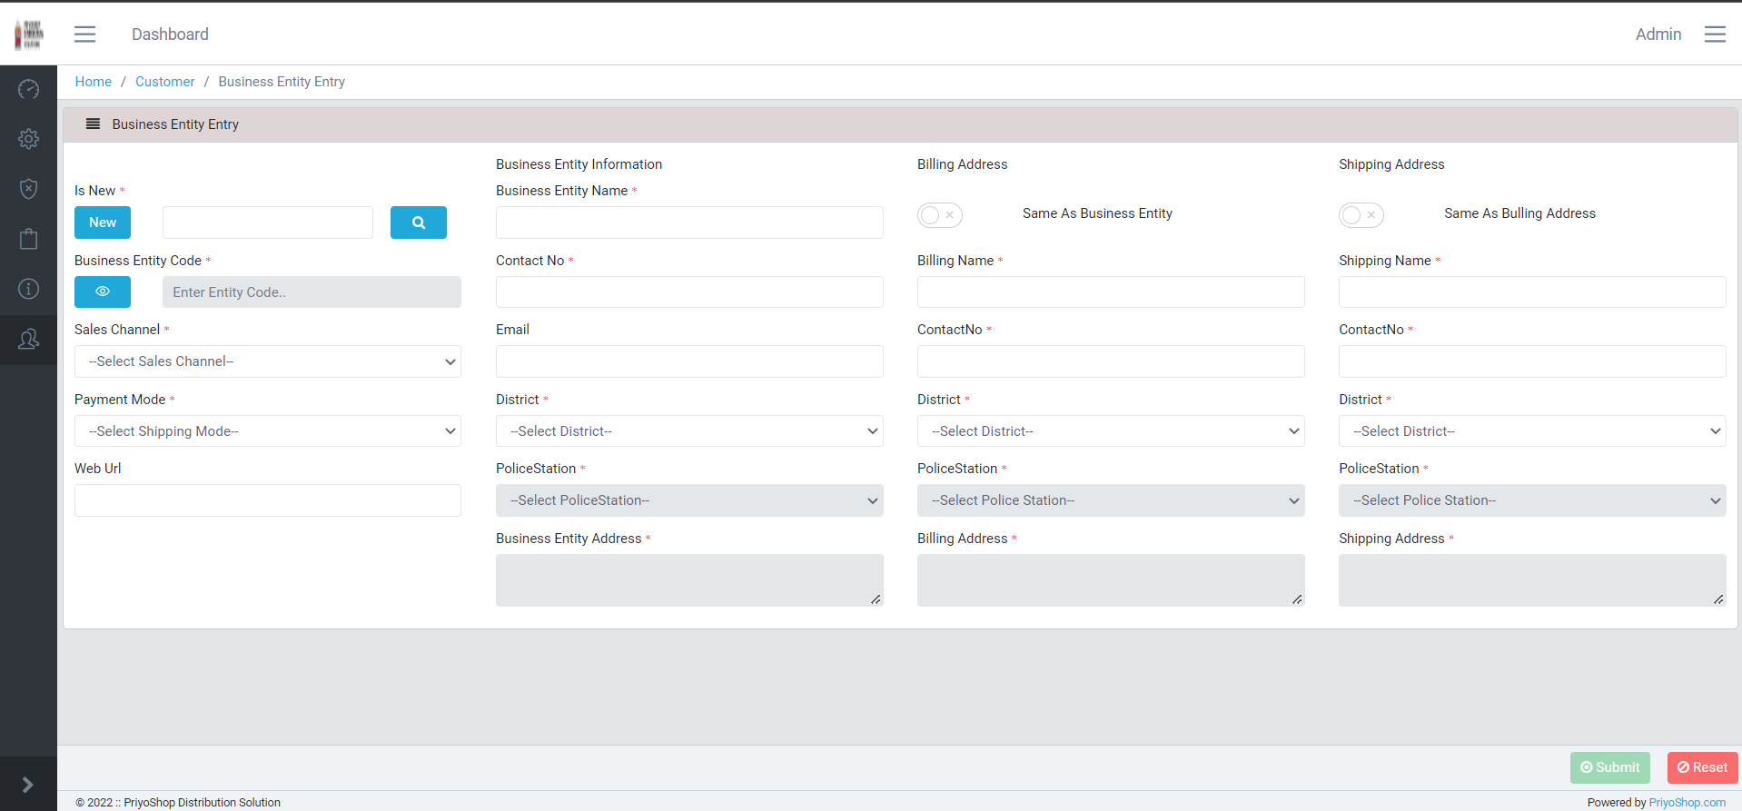Open the info circle sidebar icon
The height and width of the screenshot is (811, 1742).
click(28, 289)
